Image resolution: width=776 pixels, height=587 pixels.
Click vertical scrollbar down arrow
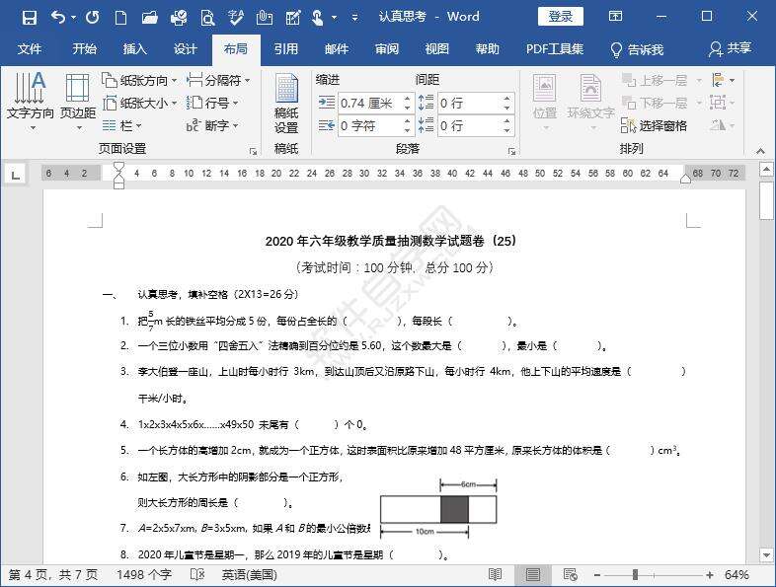point(766,555)
